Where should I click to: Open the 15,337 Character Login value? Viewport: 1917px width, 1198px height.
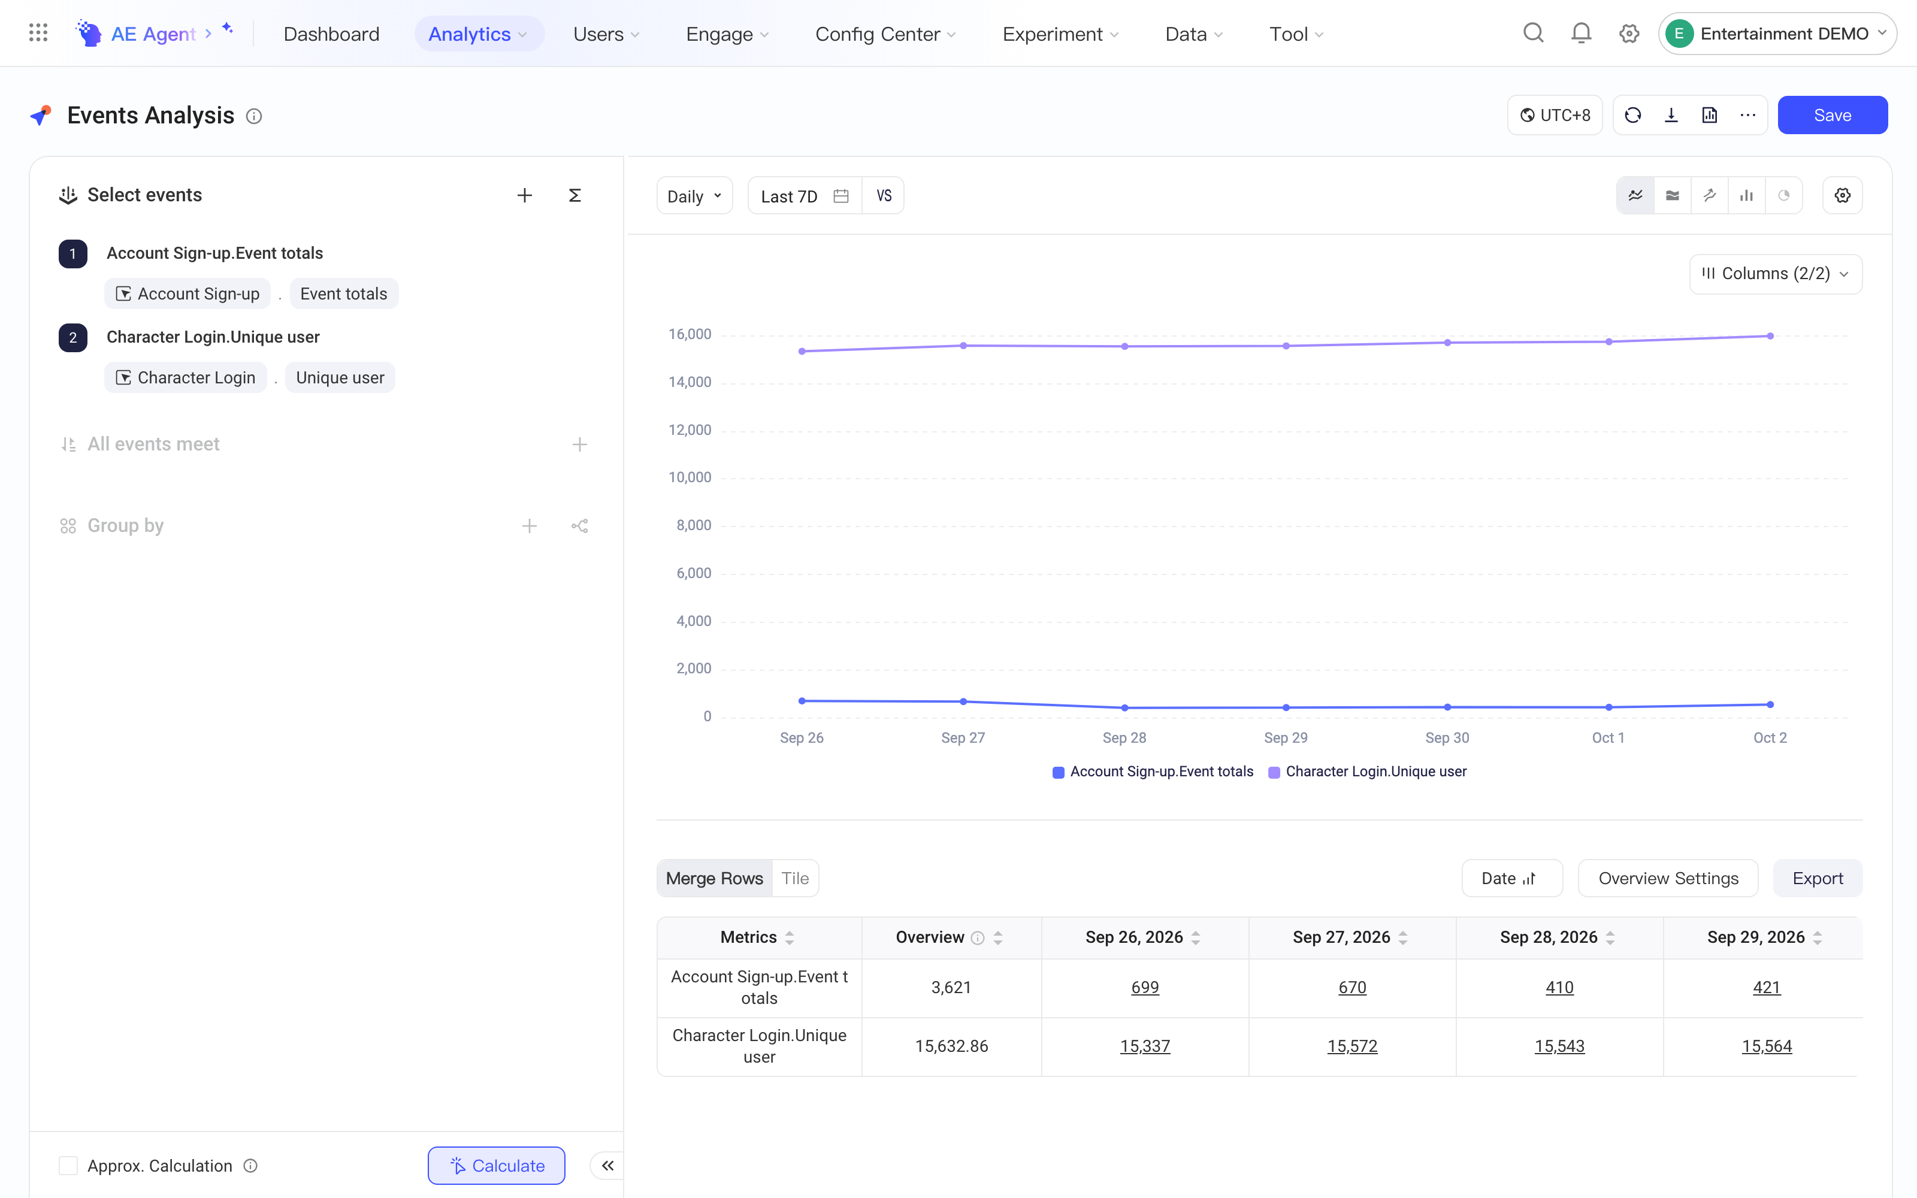pos(1145,1046)
